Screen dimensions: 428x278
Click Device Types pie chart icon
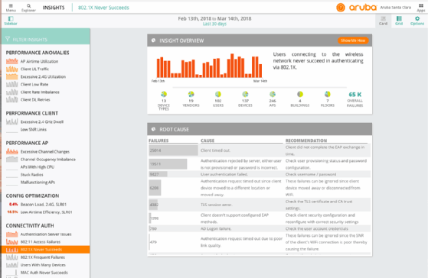[x=164, y=94]
